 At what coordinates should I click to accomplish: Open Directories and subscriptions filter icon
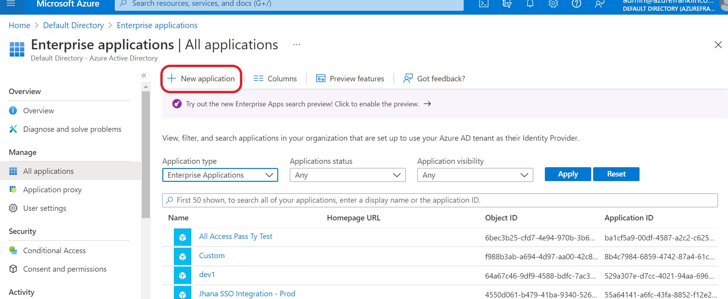point(507,4)
